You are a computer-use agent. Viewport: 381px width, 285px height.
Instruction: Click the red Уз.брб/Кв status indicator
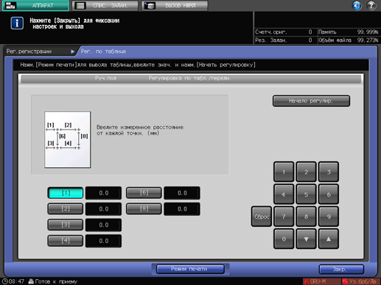[x=360, y=281]
